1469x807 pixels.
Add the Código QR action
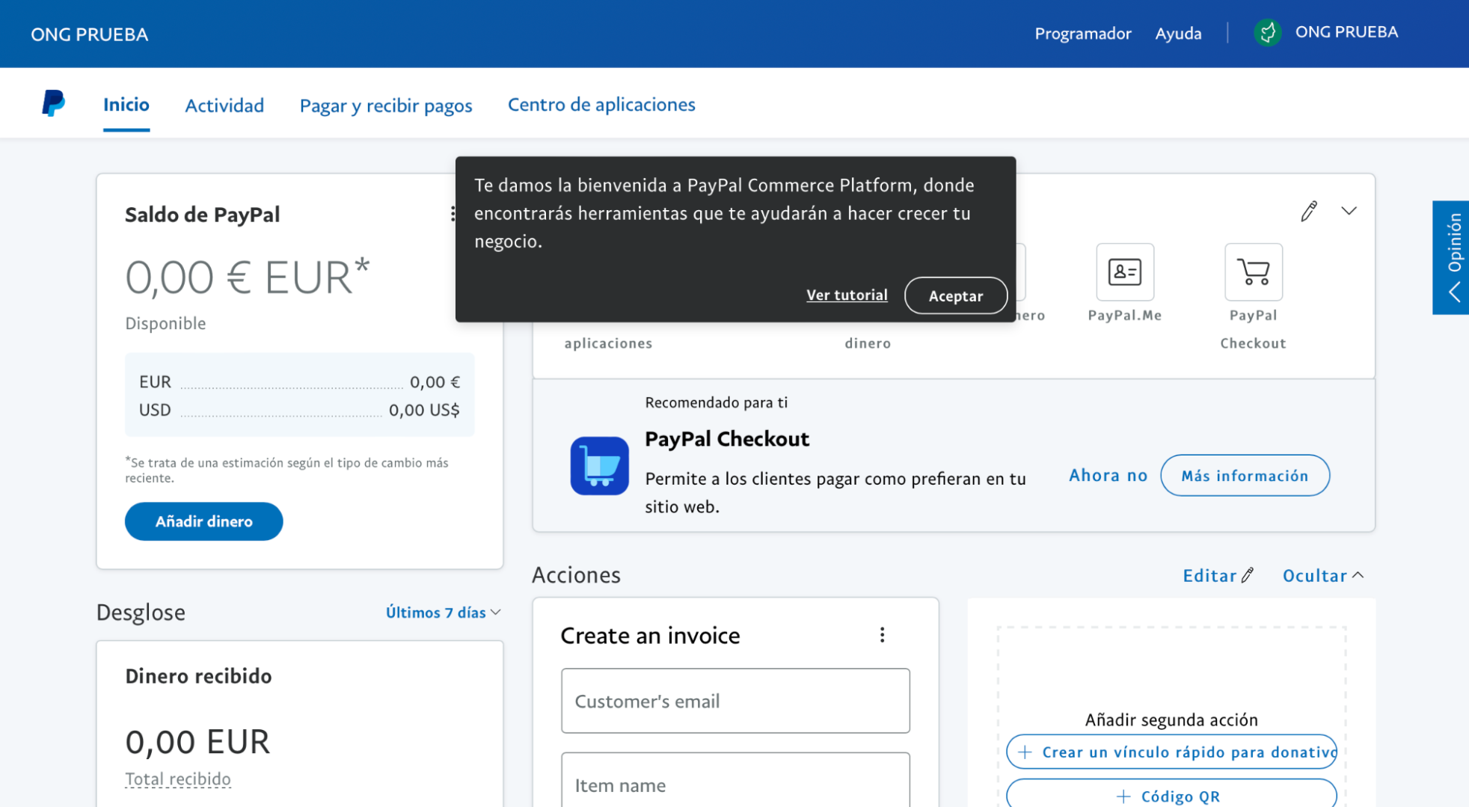coord(1171,796)
